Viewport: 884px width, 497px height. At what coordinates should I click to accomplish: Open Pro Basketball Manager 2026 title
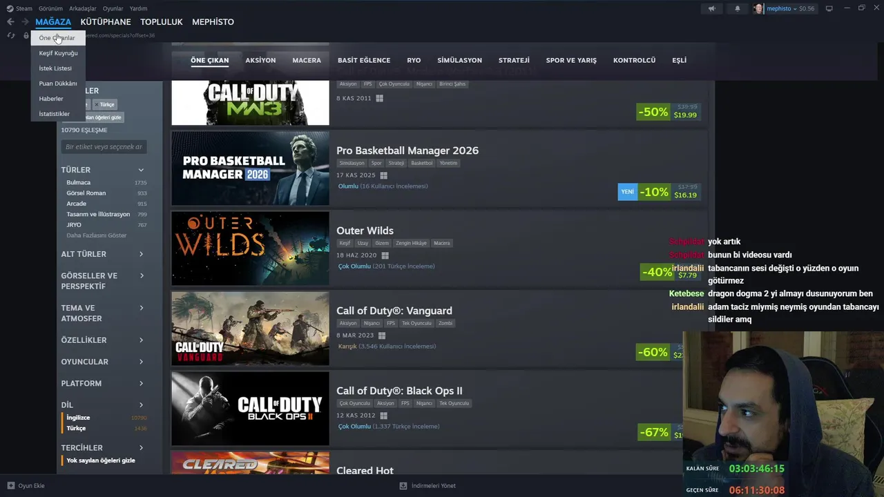coord(407,150)
